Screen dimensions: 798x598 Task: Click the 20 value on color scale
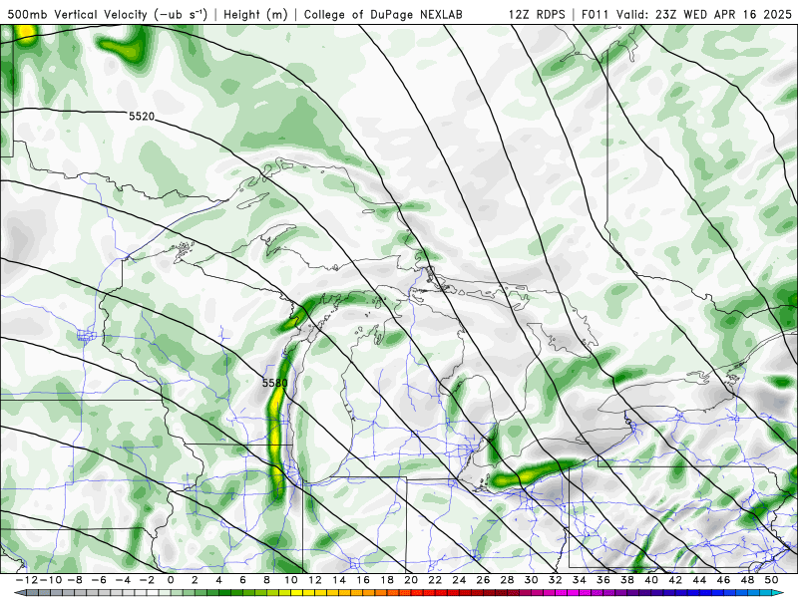click(x=411, y=580)
